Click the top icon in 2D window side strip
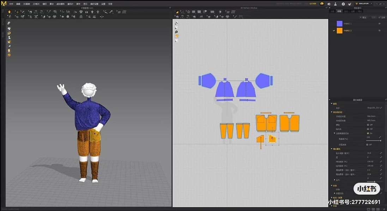This screenshot has width=387, height=211. [176, 23]
